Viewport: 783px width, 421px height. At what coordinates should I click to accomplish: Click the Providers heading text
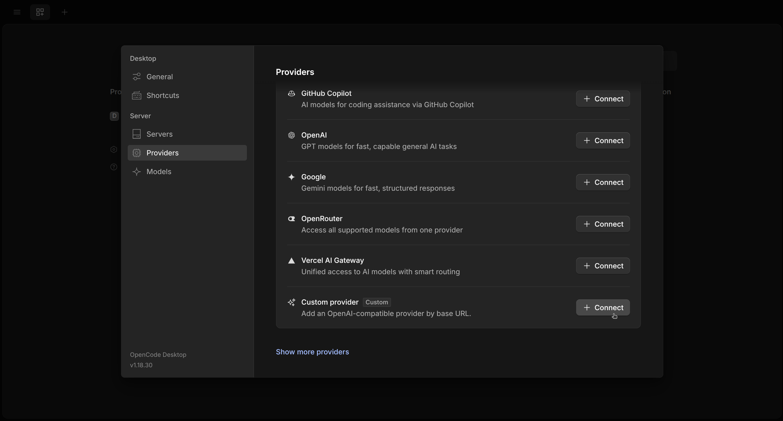[x=295, y=72]
